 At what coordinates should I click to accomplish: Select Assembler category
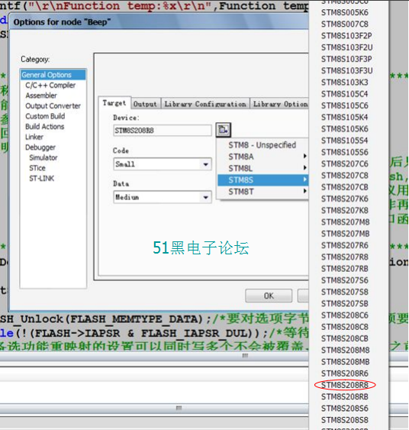pos(41,95)
